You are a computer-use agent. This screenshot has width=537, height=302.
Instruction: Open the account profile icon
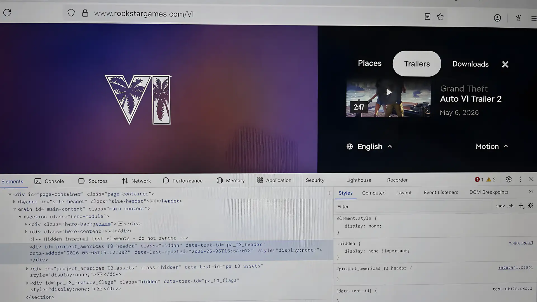tap(497, 18)
